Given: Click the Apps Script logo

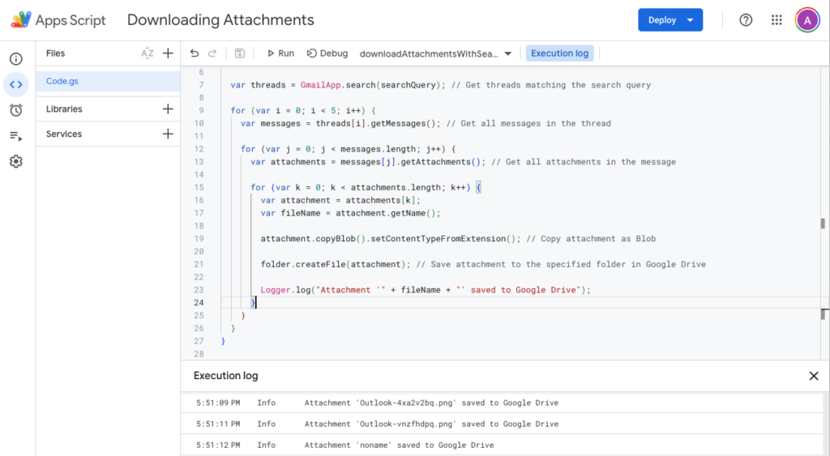Looking at the screenshot, I should point(21,20).
